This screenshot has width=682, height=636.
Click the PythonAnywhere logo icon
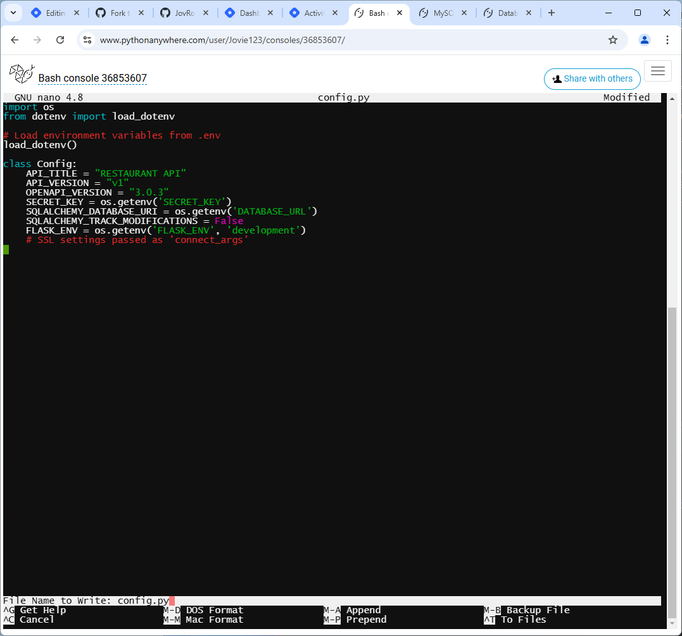pyautogui.click(x=22, y=74)
